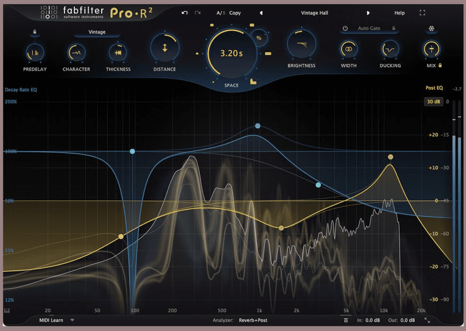Open the Help menu
Viewport: 466px width, 331px height.
(x=400, y=13)
